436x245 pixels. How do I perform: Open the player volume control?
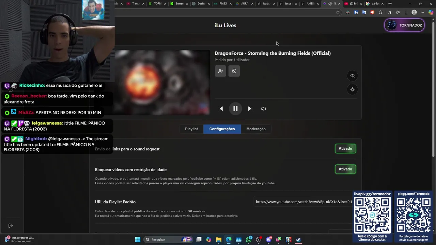(264, 109)
